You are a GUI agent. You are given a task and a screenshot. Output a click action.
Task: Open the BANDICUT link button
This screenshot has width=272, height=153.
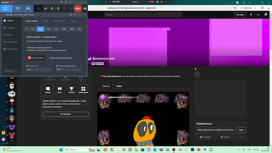coord(11,71)
